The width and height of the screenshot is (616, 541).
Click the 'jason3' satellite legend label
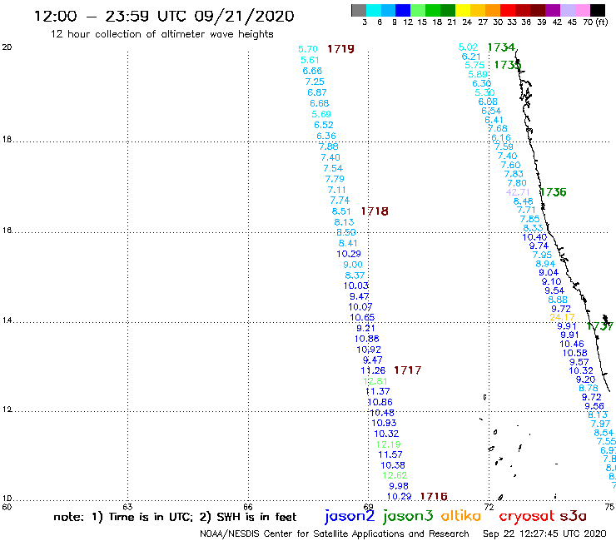click(x=408, y=516)
